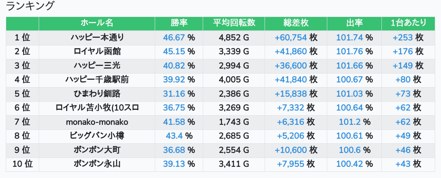The image size is (441, 178).
Task: Click the 平均回転数 column header
Action: [x=234, y=23]
